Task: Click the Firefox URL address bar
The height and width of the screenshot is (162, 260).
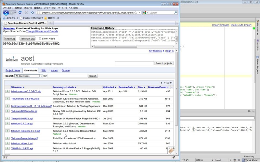Action: point(87,13)
